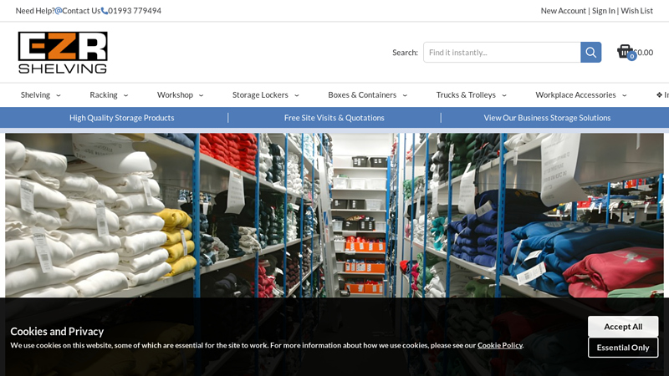Open the shopping basket icon

(626, 52)
